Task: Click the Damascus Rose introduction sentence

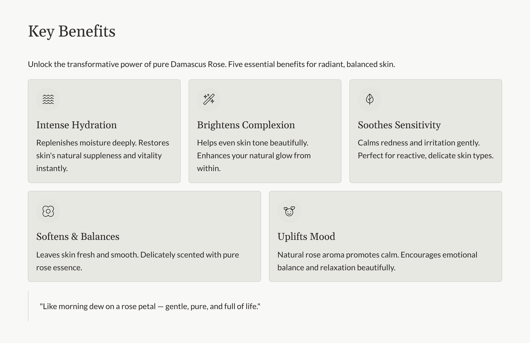Action: tap(211, 64)
